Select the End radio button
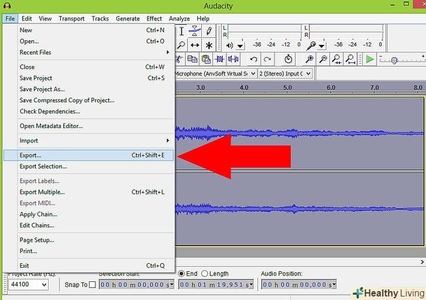The height and width of the screenshot is (300, 426). tap(181, 273)
